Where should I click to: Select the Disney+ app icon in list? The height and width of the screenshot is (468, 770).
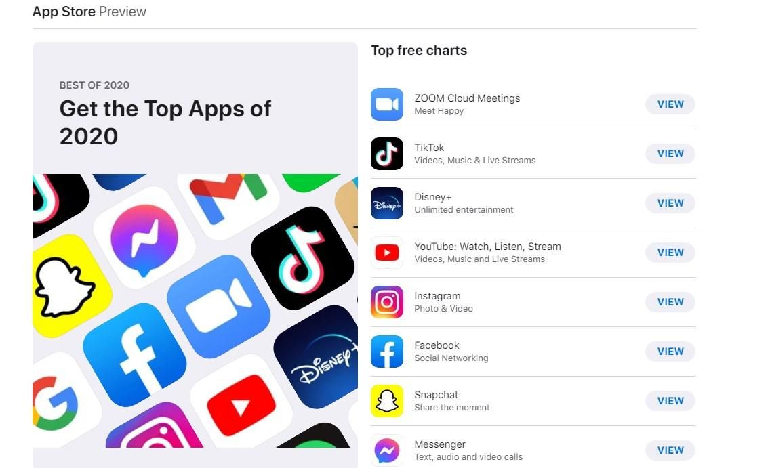coord(387,203)
